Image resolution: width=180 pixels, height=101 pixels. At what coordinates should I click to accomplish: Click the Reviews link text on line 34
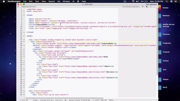click(x=110, y=72)
